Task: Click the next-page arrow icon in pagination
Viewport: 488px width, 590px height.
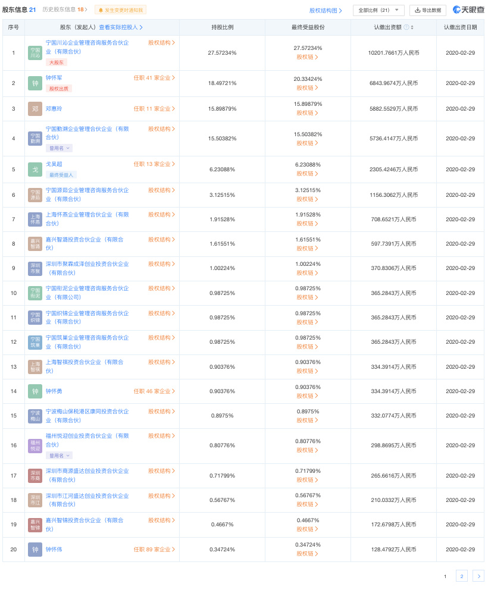Action: 478,576
